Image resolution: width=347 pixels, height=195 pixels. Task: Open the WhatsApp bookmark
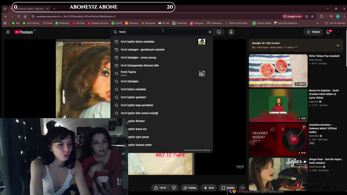point(62,23)
